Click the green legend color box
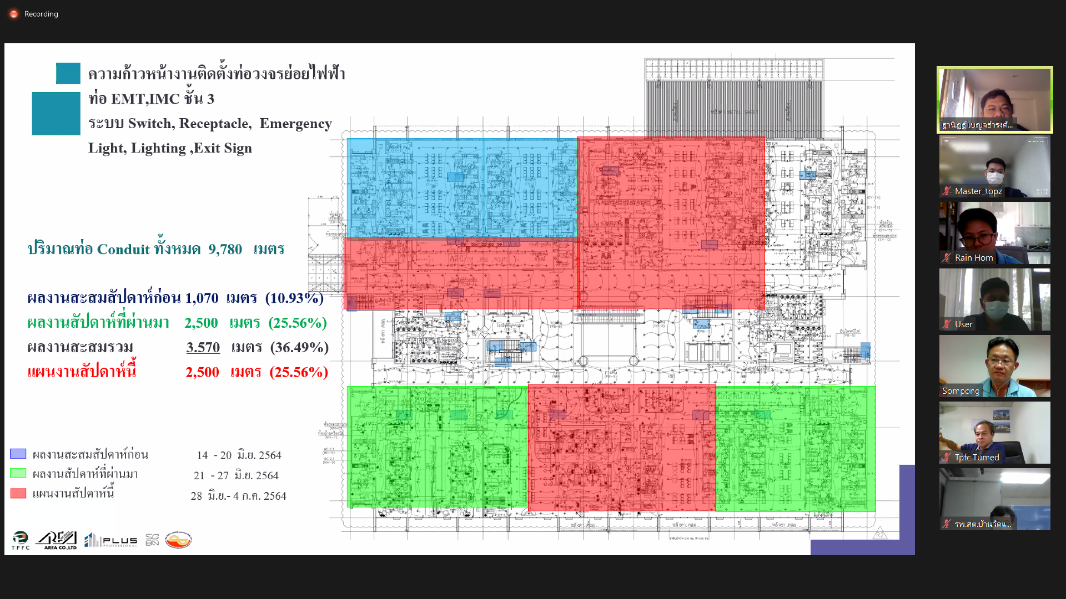The height and width of the screenshot is (599, 1066). pos(18,474)
